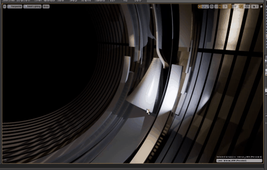Click the Settings toolbar item
The image size is (267, 170).
pos(73,1)
